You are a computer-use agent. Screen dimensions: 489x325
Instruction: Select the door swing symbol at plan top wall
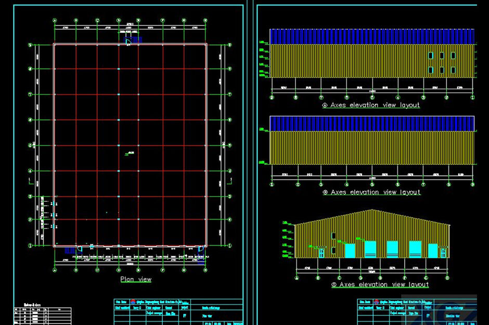point(127,42)
